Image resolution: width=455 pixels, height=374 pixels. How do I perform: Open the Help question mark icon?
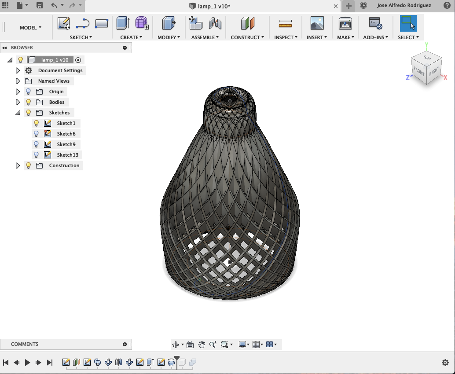447,5
